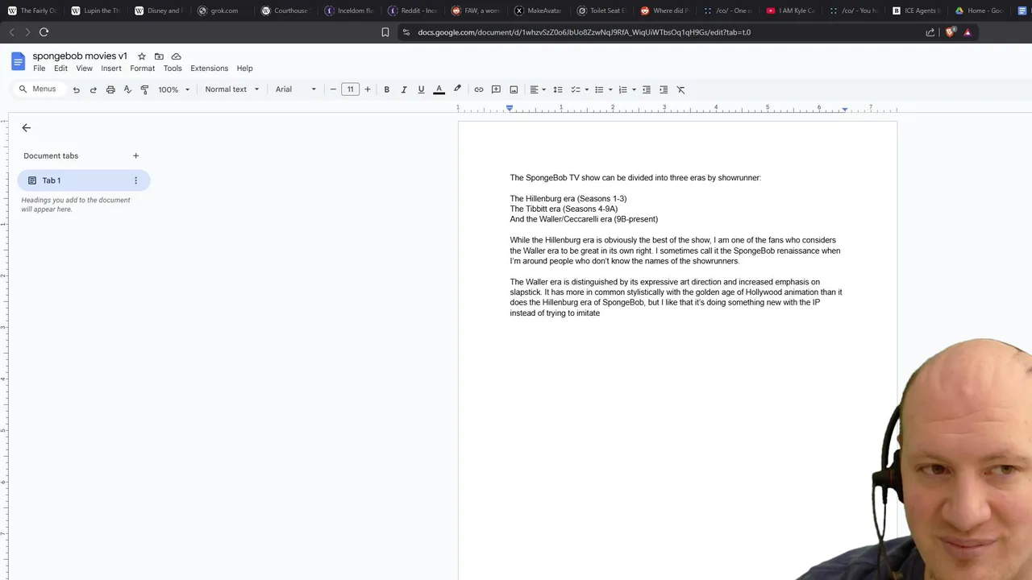Viewport: 1032px width, 580px height.
Task: Star the spongebob movies v1 document
Action: point(142,56)
